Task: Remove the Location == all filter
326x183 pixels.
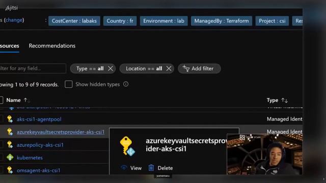Action: pos(169,69)
